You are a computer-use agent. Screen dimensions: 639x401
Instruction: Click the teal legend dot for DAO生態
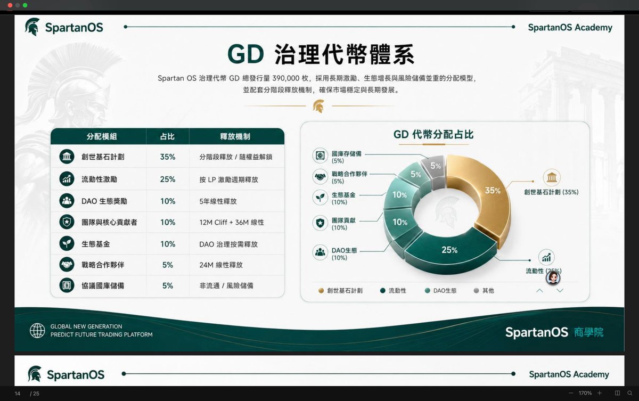click(x=427, y=291)
